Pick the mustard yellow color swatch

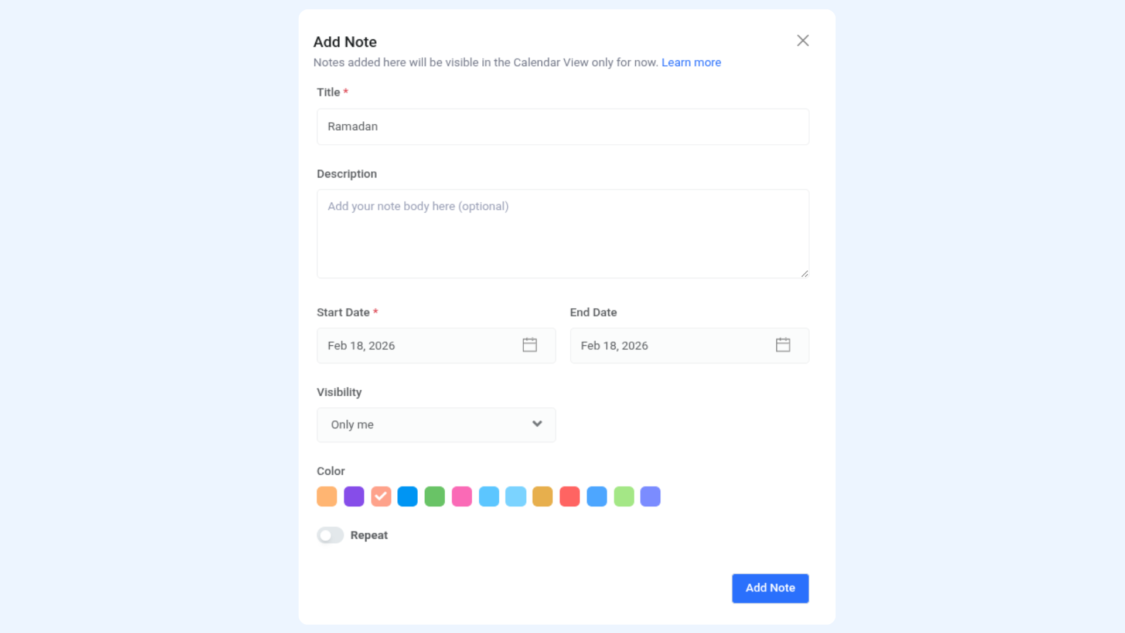(543, 496)
